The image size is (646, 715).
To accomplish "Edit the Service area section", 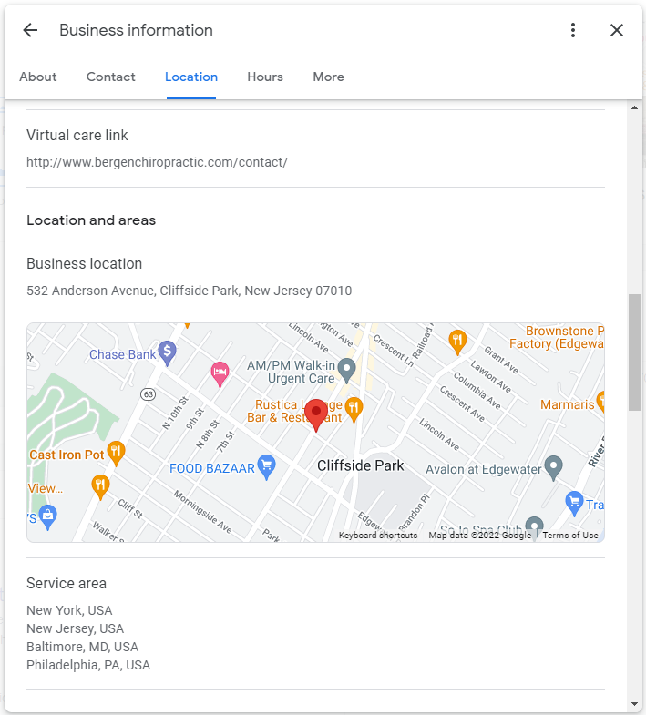I will tap(315, 623).
